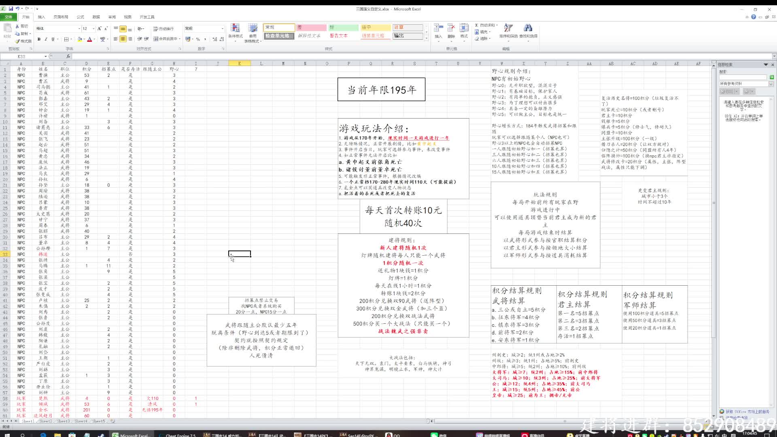This screenshot has height=437, width=777.
Task: Open the font name dropdown
Action: pyautogui.click(x=79, y=29)
